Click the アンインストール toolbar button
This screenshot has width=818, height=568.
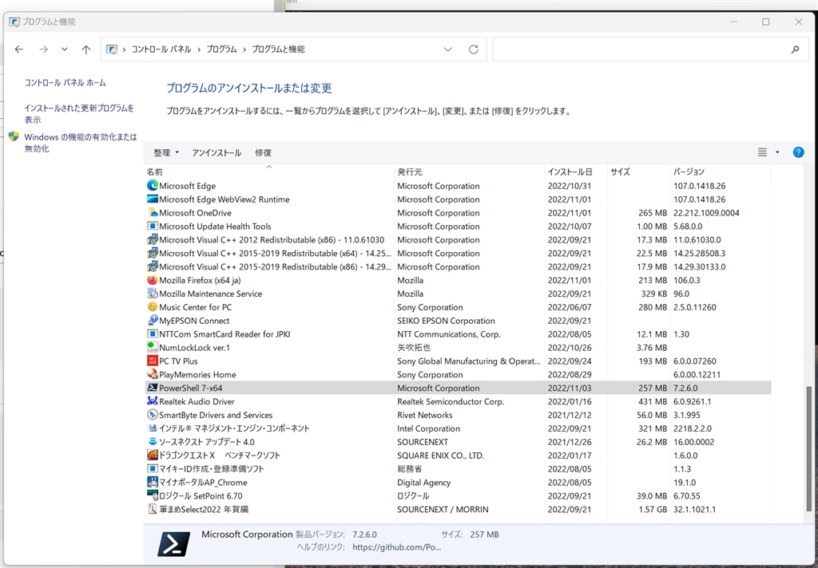(x=216, y=152)
